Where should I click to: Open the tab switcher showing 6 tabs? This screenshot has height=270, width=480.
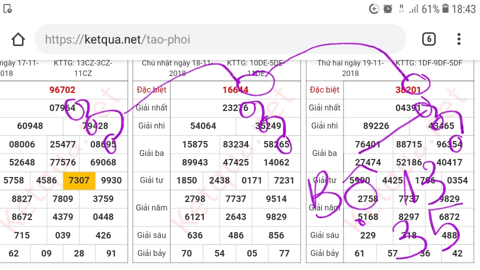pos(428,39)
